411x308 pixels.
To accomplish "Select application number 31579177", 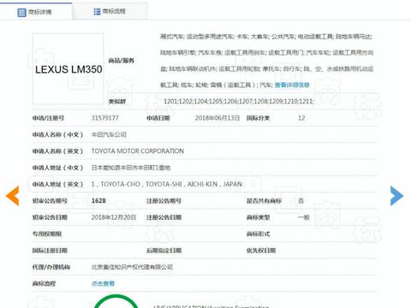I will [x=104, y=118].
